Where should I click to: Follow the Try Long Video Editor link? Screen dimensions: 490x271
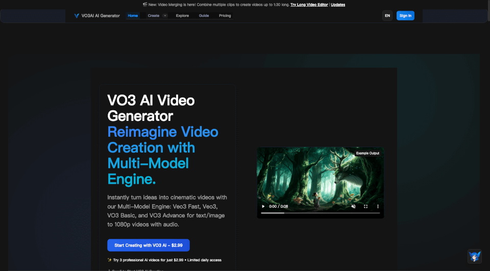coord(309,5)
